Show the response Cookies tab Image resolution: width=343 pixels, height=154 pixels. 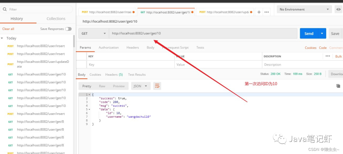tap(95, 74)
